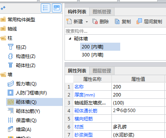Viewport: 166px width, 138px height.
Task: Click the 层间复制 button label
Action: click(x=153, y=22)
